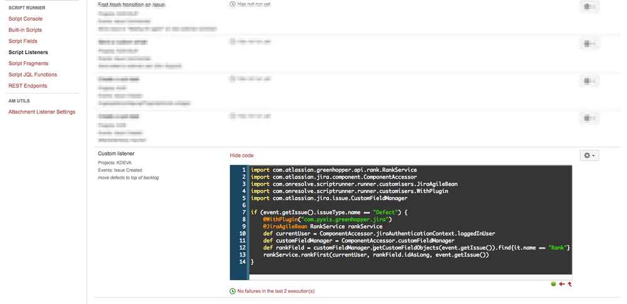Screen dimensions: 627x304
Task: Click the def customFieldManager line
Action: click(358, 242)
